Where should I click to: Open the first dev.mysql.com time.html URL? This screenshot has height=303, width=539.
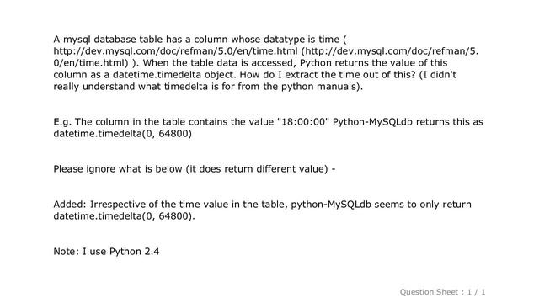pos(175,51)
